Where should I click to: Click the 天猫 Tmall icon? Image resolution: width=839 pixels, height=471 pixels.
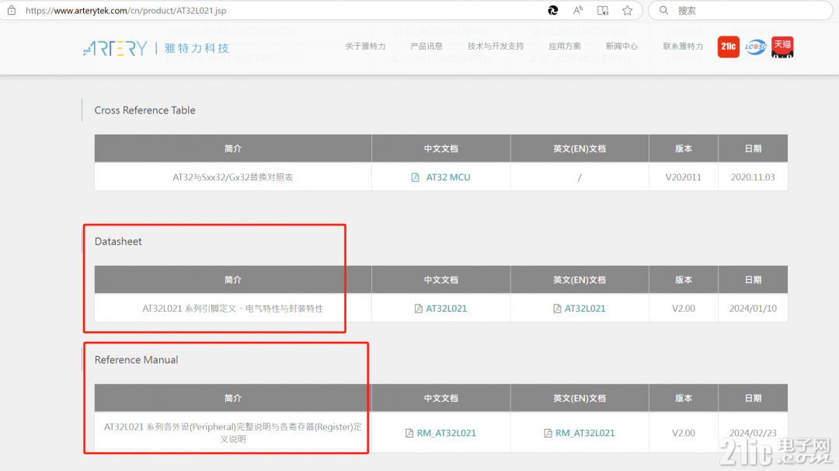782,47
